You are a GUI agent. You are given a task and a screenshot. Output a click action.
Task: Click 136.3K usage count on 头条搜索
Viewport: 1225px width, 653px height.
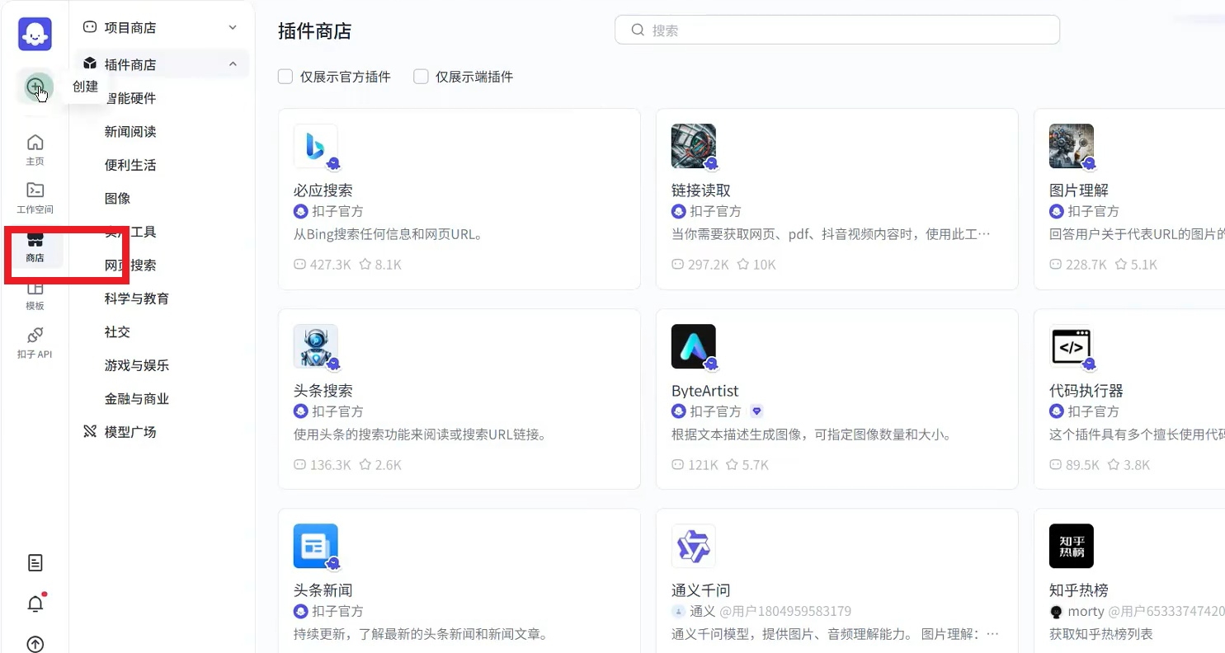[x=331, y=465]
